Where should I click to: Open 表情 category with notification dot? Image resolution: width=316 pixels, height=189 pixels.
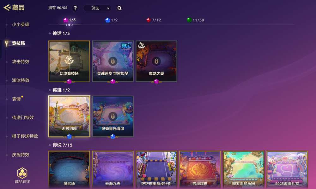pos(16,99)
